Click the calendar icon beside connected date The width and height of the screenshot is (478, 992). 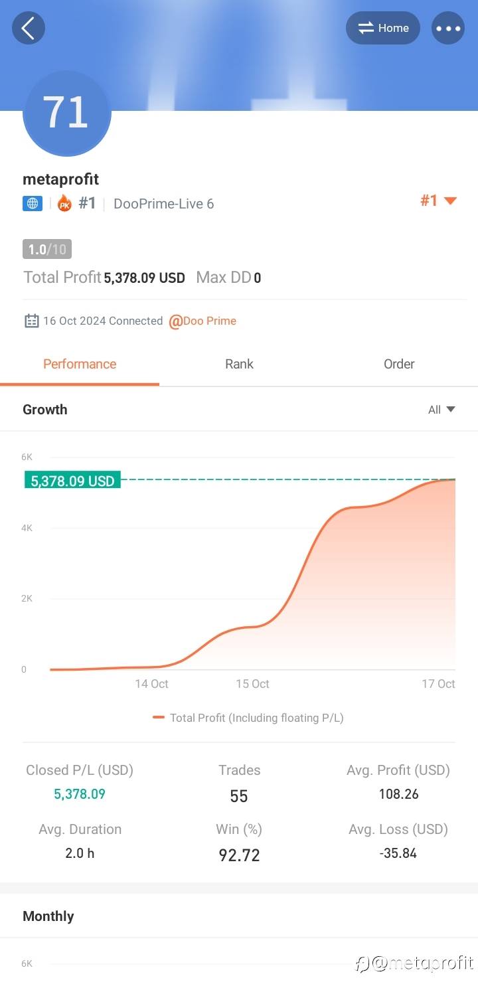point(31,321)
